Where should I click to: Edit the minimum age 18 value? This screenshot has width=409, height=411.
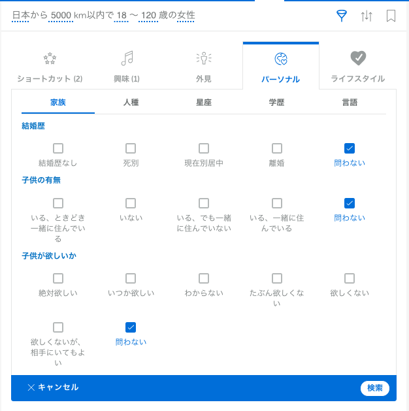click(x=122, y=15)
